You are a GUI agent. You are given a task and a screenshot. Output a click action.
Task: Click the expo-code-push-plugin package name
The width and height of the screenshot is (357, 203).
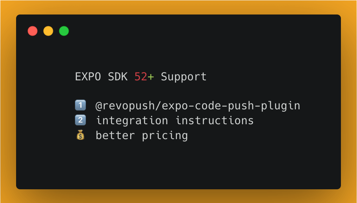[230, 106]
